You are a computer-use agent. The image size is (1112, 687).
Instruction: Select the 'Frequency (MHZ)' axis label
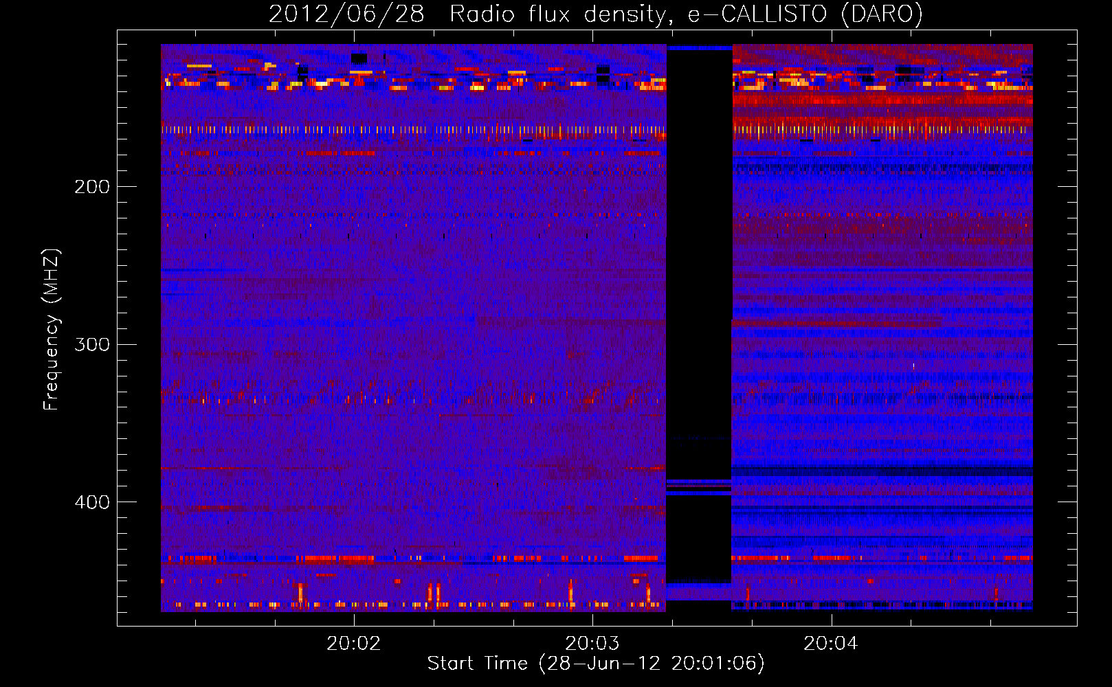click(52, 330)
